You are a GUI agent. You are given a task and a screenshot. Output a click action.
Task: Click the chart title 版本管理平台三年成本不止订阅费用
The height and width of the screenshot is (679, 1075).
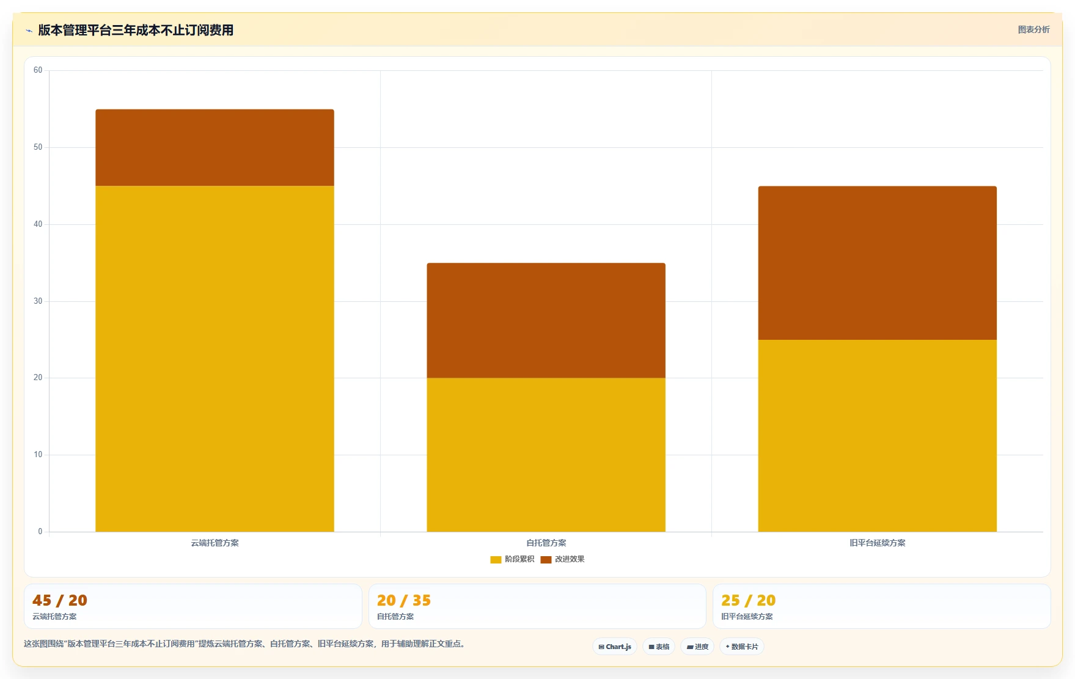(x=136, y=30)
